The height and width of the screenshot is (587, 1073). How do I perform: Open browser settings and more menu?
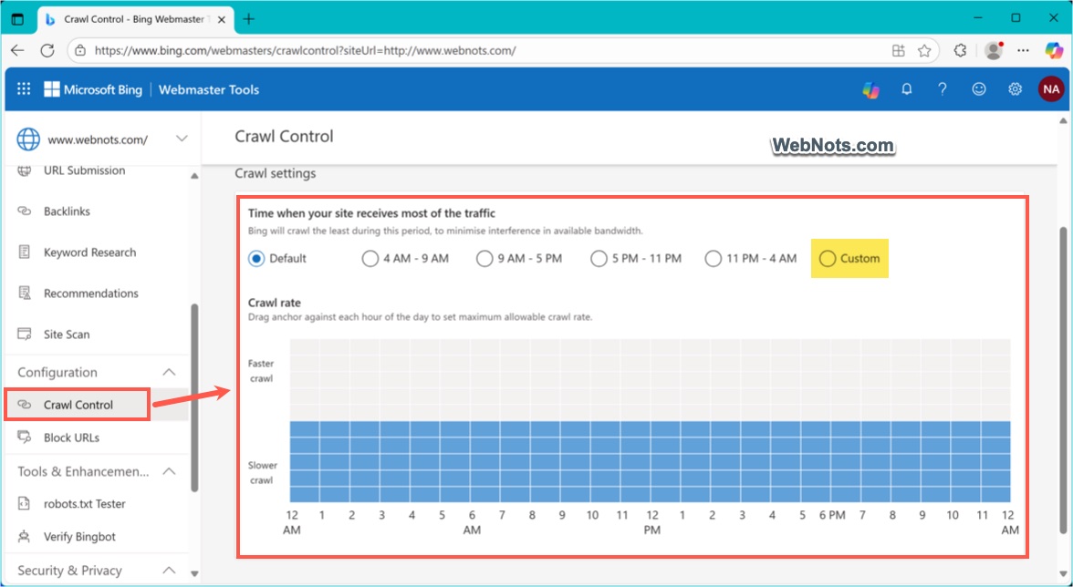pyautogui.click(x=1023, y=50)
